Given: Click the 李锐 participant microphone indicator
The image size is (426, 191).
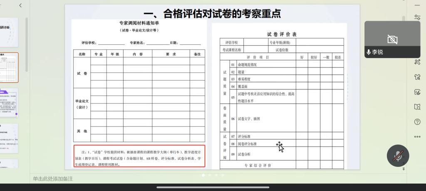Looking at the screenshot, I should click(x=369, y=52).
